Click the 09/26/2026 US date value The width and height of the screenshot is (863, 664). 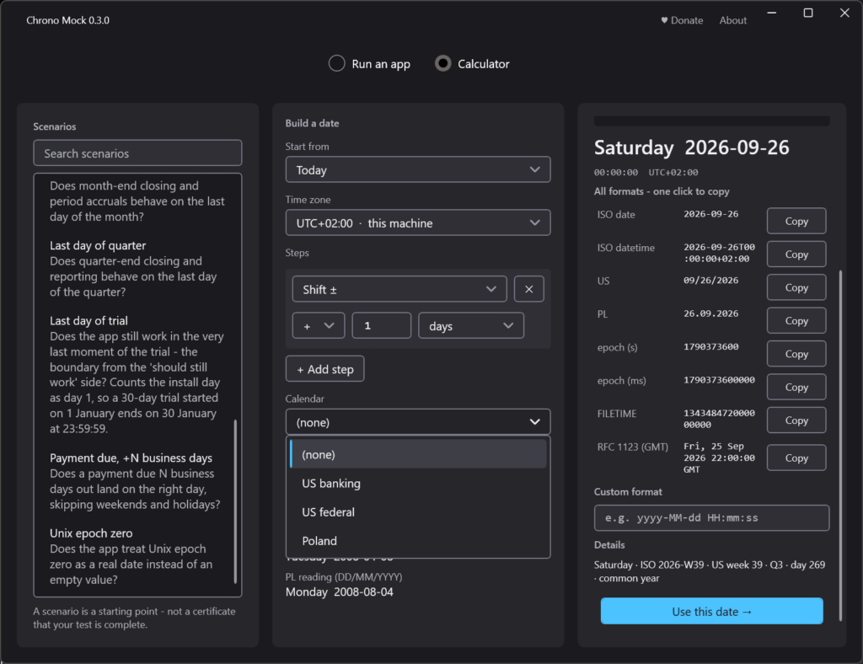(x=711, y=280)
